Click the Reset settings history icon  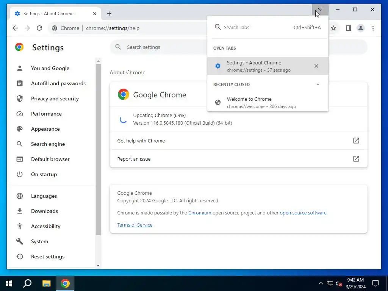click(20, 257)
